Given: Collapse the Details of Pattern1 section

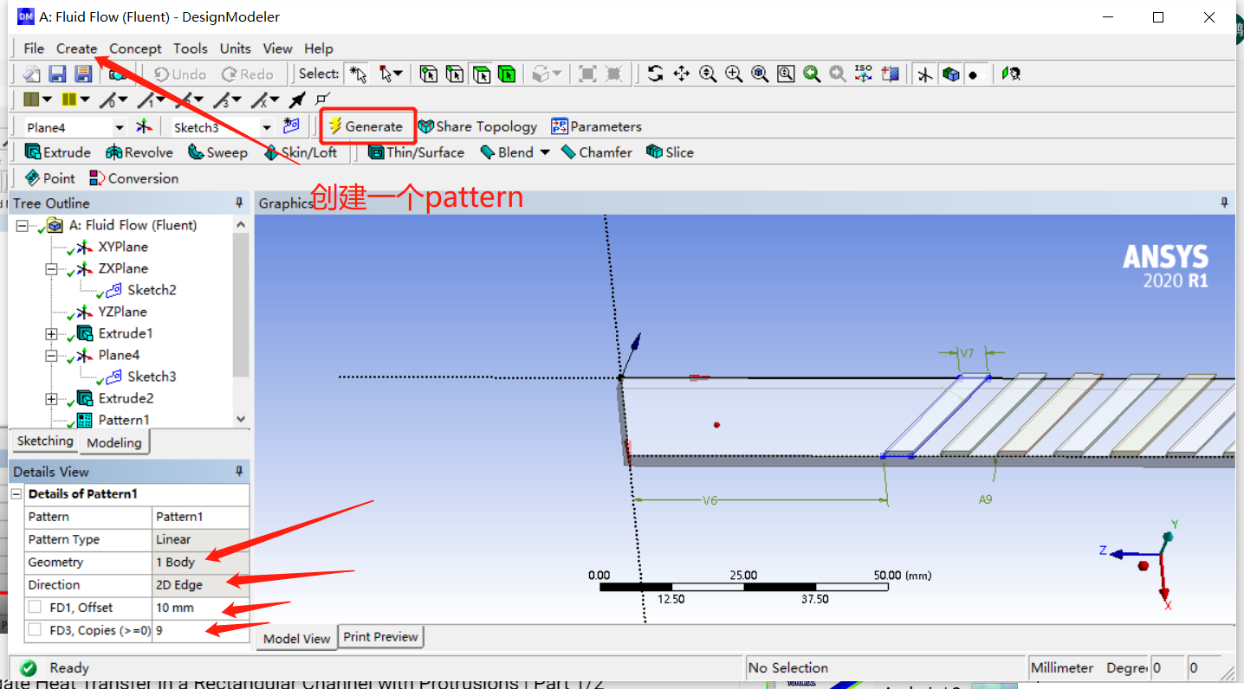Looking at the screenshot, I should click(x=16, y=494).
